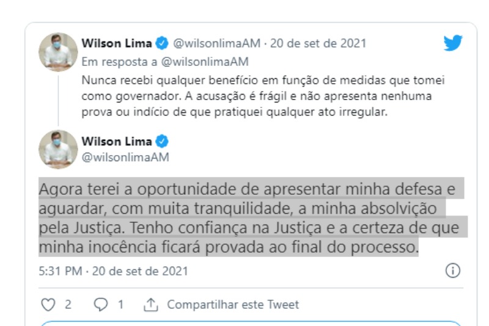489x326 pixels.
Task: Click the main tweet's Wilson Lima name
Action: [117, 142]
